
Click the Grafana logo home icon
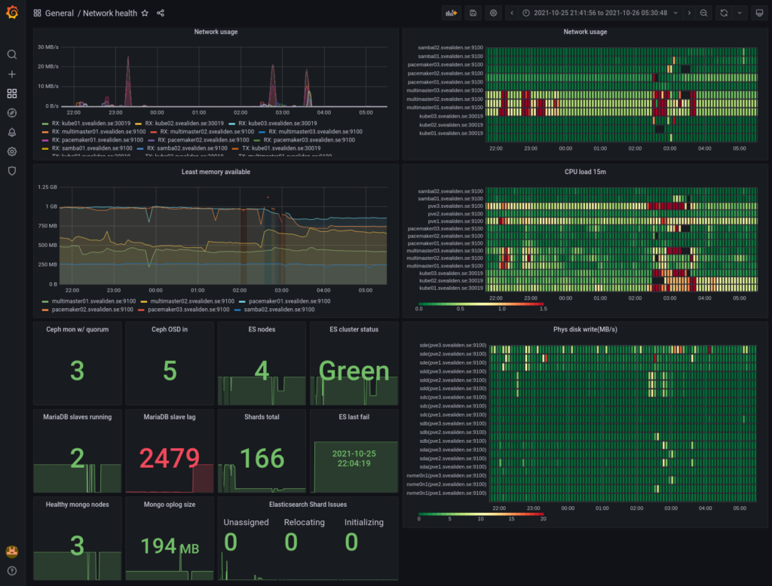coord(12,13)
